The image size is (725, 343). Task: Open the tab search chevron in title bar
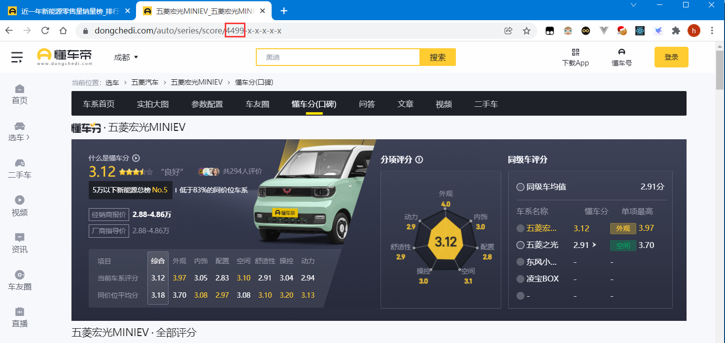[634, 4]
